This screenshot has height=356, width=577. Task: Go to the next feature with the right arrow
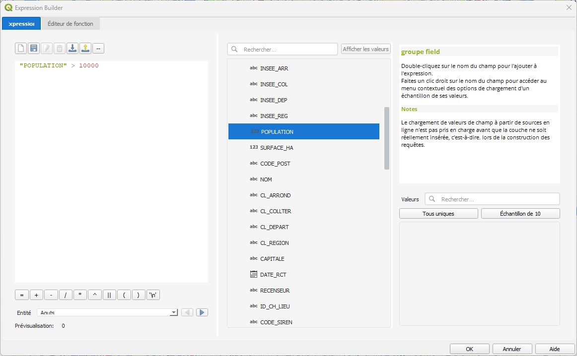[x=202, y=312]
